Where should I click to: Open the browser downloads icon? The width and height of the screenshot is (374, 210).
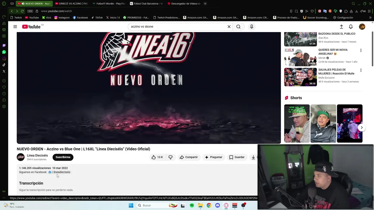click(x=356, y=11)
